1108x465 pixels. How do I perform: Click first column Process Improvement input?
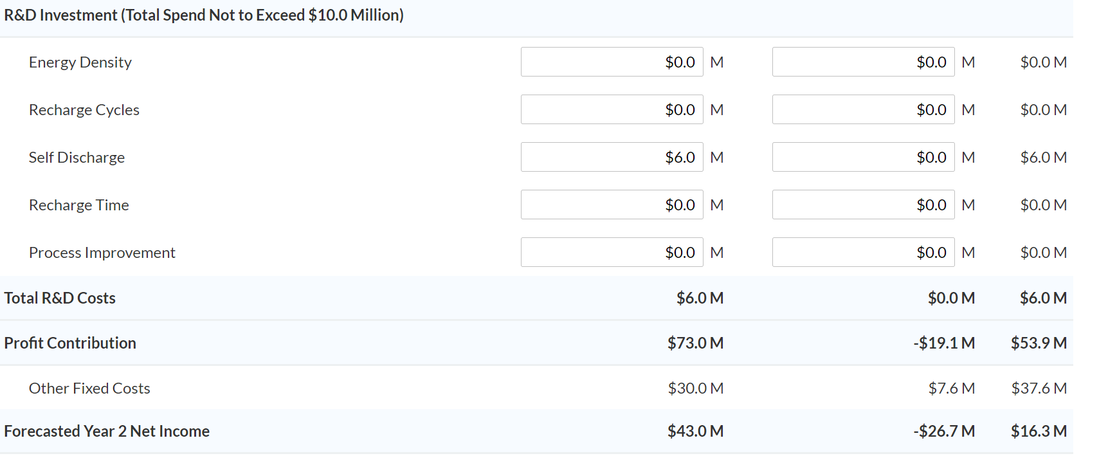tap(612, 252)
